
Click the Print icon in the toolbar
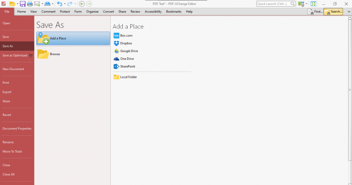click(x=29, y=4)
